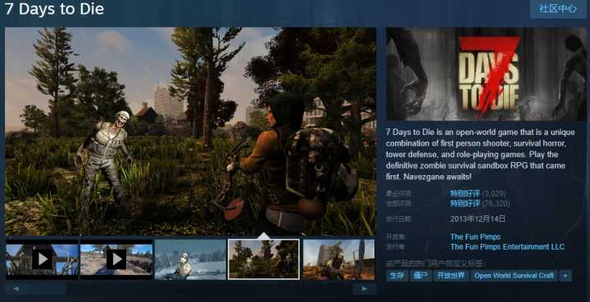Add a tag with the plus button
Image resolution: width=590 pixels, height=302 pixels.
pyautogui.click(x=565, y=275)
